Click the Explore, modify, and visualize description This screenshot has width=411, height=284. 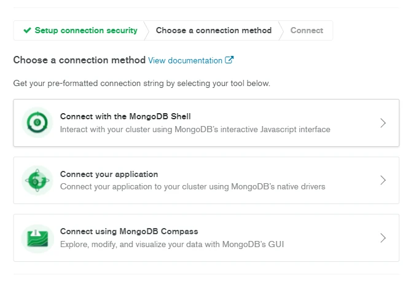click(x=171, y=244)
